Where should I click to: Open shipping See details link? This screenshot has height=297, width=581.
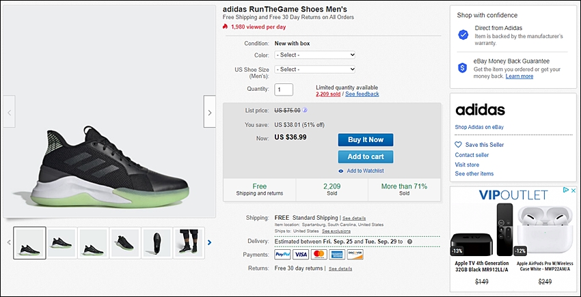pyautogui.click(x=354, y=218)
